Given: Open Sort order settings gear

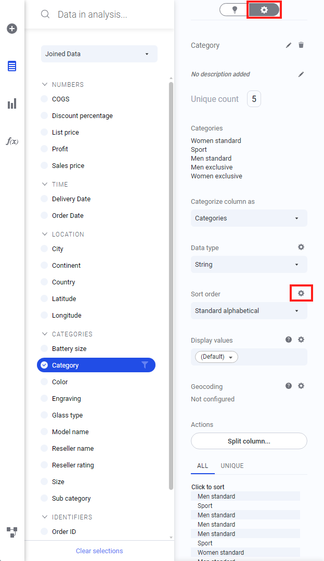Looking at the screenshot, I should [301, 293].
